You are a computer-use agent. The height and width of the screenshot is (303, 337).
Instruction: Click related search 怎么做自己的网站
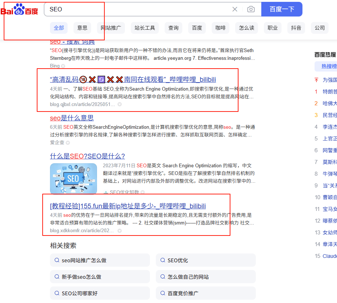click(206, 277)
